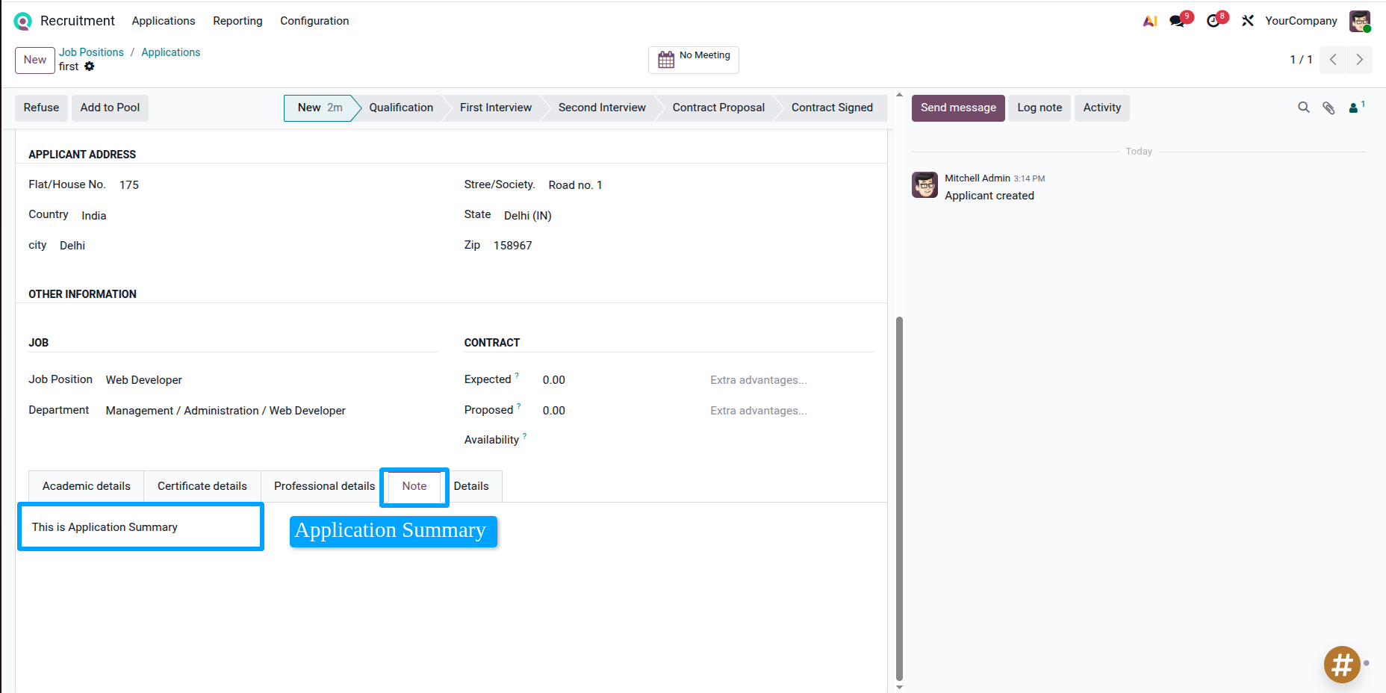The height and width of the screenshot is (693, 1386).
Task: Open the conversations chat bubble icon
Action: click(1178, 21)
